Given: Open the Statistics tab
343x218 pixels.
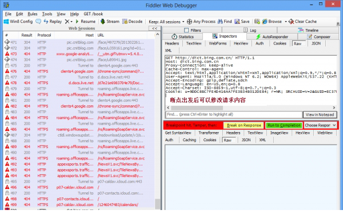Looking at the screenshot, I should pyautogui.click(x=183, y=36).
